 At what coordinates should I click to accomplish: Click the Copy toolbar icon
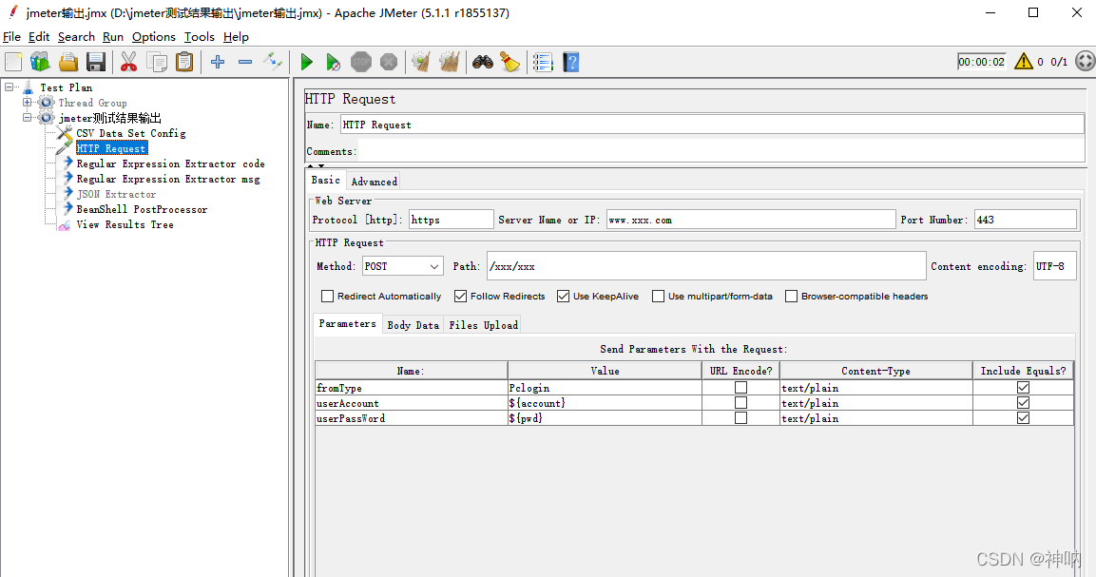coord(157,62)
